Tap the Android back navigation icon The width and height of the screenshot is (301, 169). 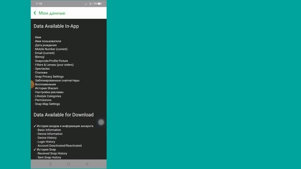click(x=87, y=164)
